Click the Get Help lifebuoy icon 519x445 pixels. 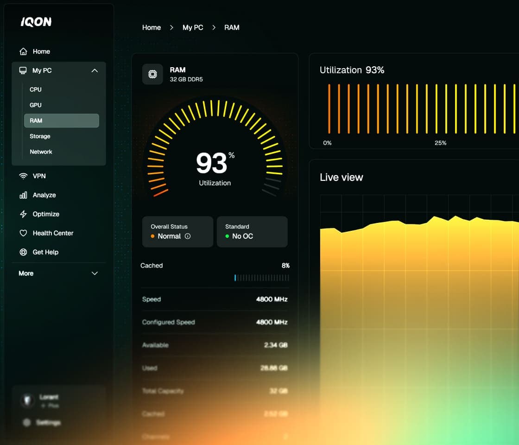tap(23, 252)
